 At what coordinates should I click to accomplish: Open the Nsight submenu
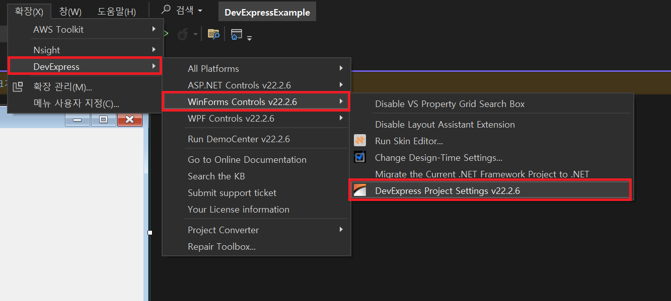(x=85, y=50)
